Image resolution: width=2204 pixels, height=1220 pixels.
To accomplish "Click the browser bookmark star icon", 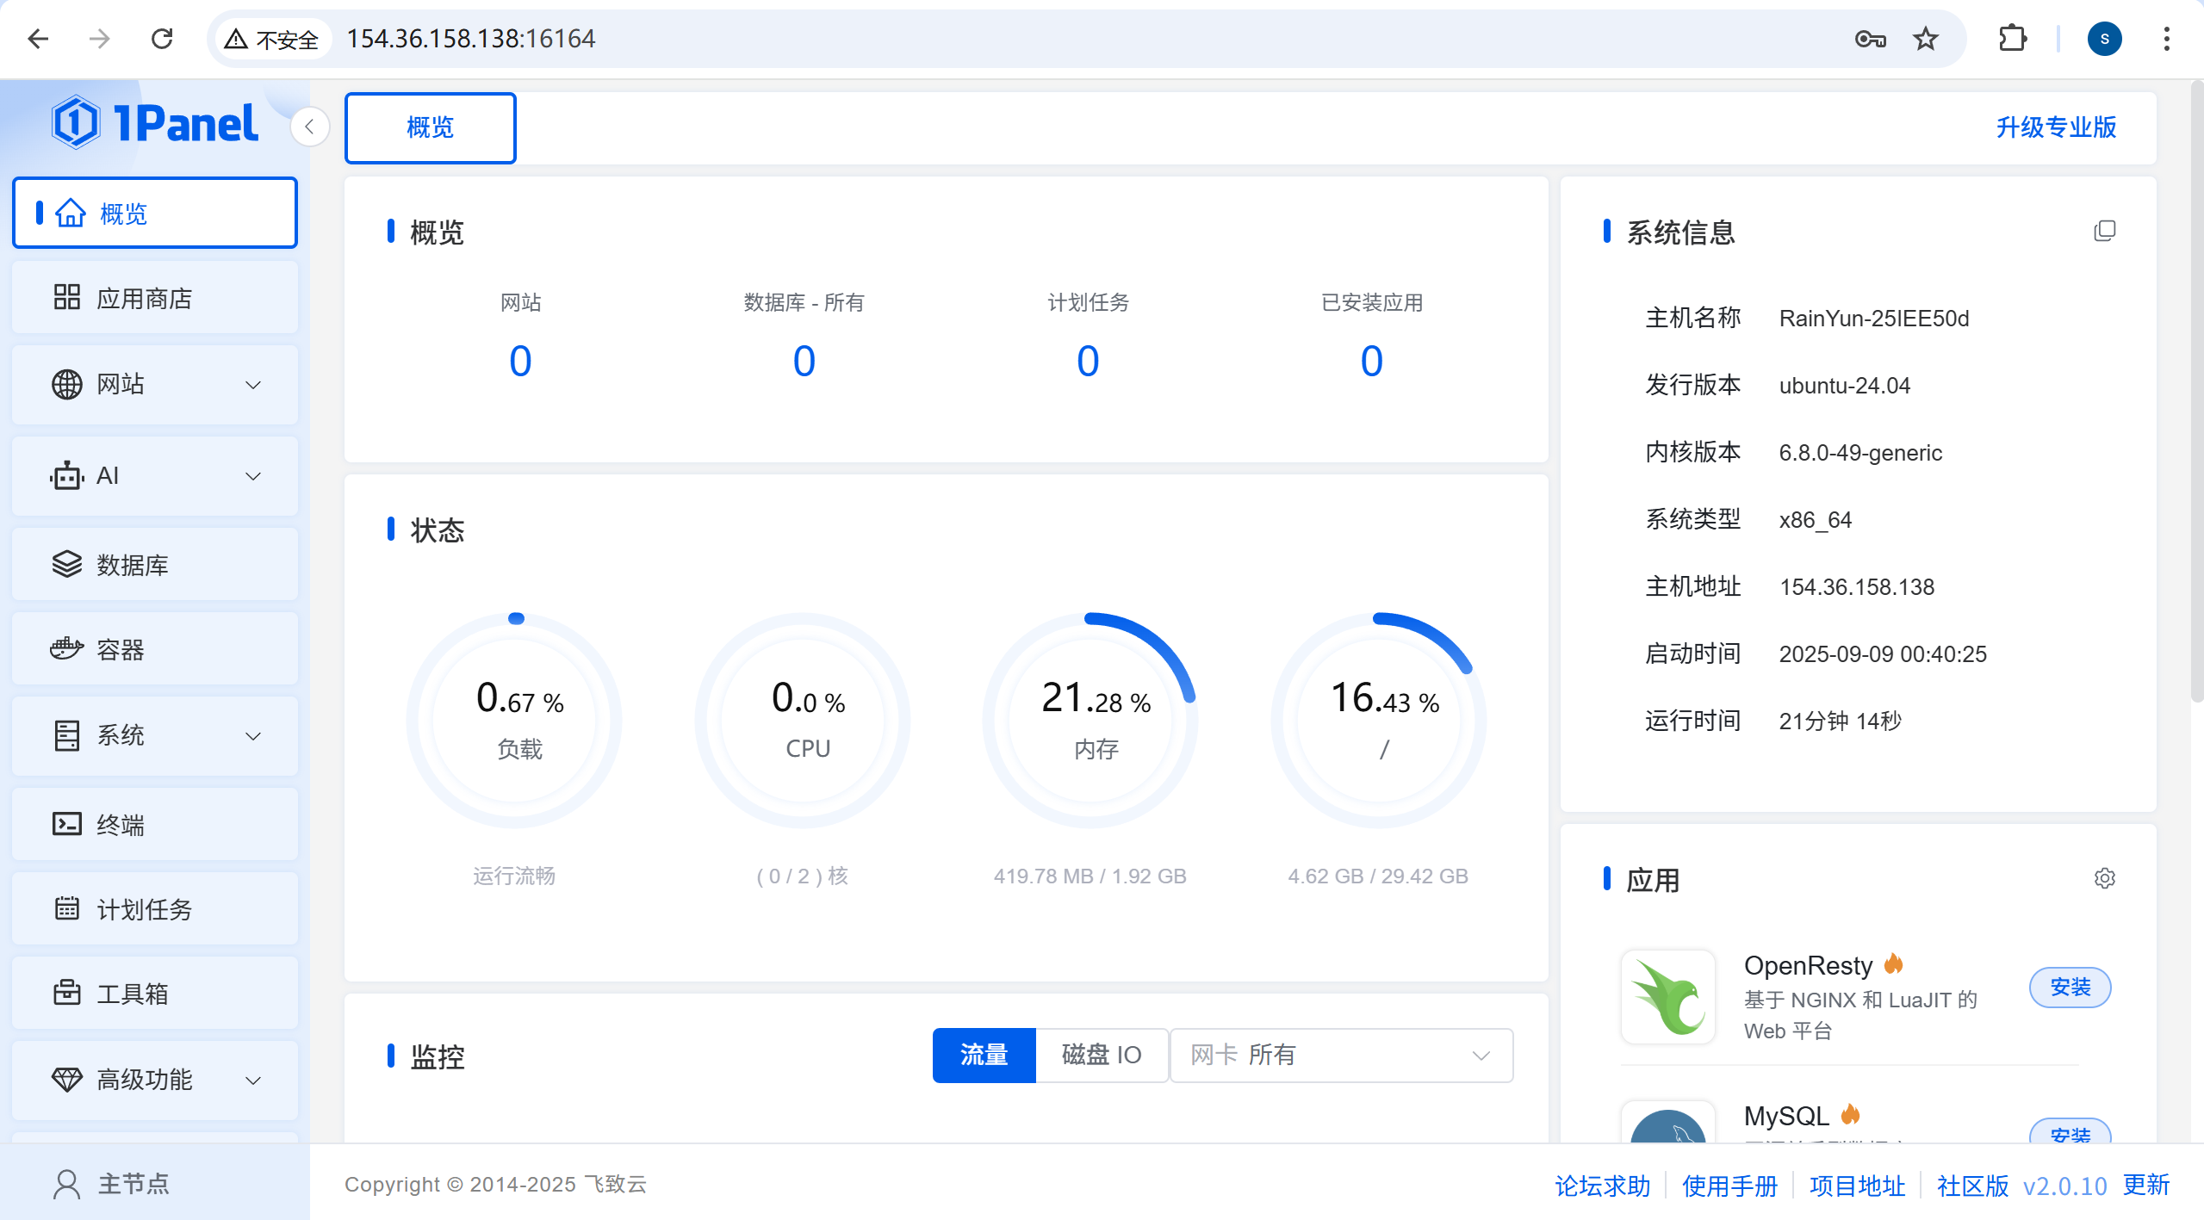I will (x=1926, y=39).
